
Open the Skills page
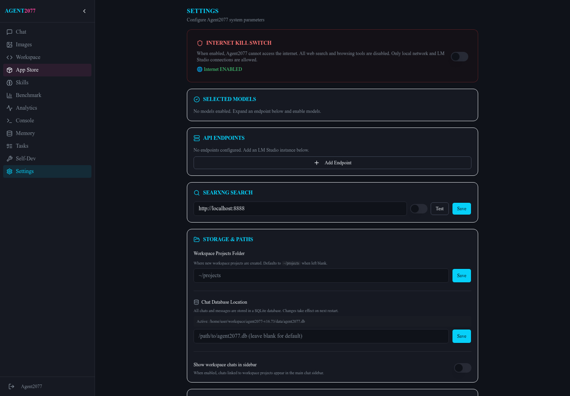pyautogui.click(x=47, y=83)
